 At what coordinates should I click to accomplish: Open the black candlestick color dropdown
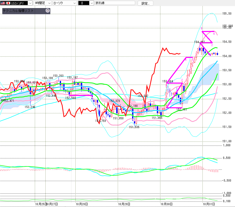91,3
